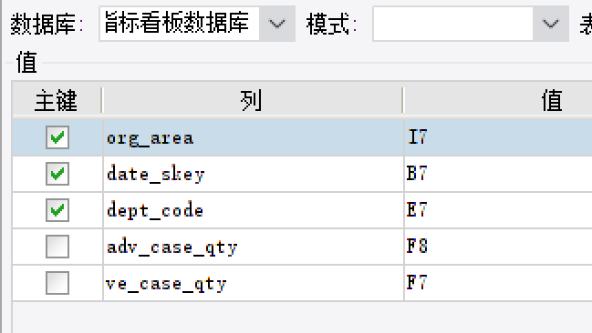Select the ve_case_qty column cell
592x333 pixels.
click(x=254, y=283)
